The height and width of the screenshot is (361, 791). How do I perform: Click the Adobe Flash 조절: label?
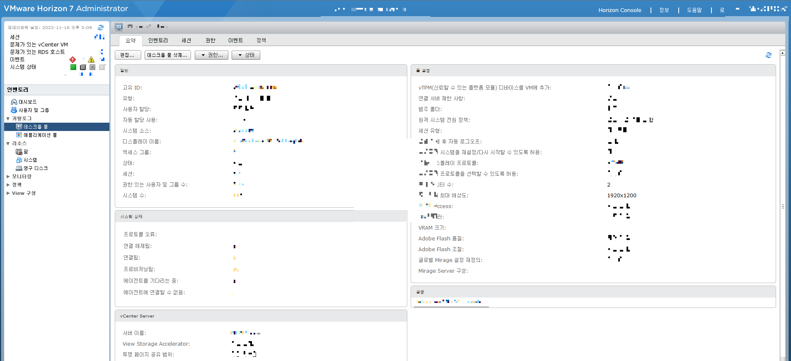pyautogui.click(x=441, y=250)
